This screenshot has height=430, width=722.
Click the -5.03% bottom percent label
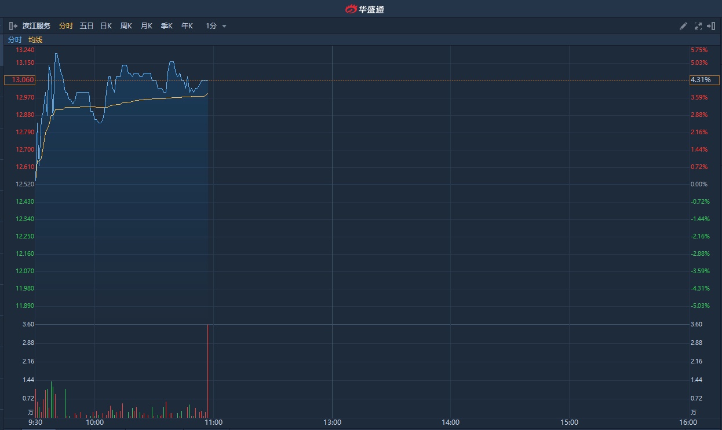pos(700,306)
